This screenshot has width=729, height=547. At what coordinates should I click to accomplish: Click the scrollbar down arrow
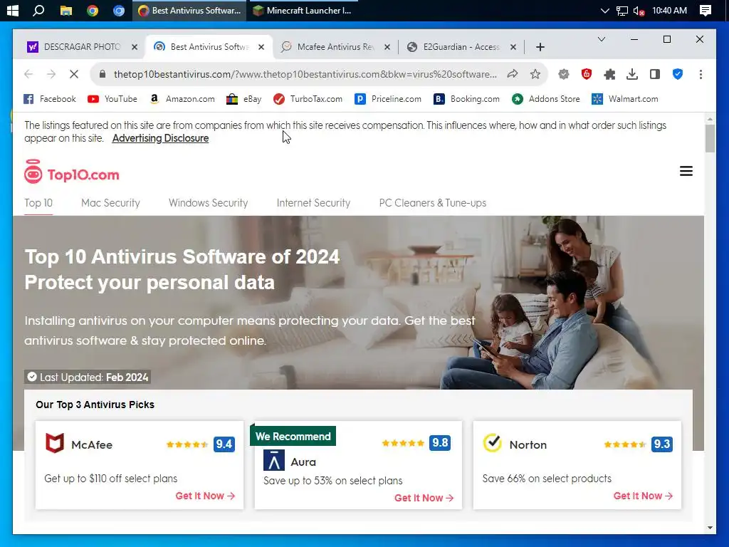coord(710,528)
